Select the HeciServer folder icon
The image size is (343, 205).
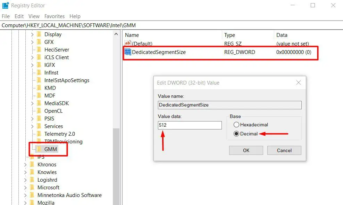(x=39, y=49)
